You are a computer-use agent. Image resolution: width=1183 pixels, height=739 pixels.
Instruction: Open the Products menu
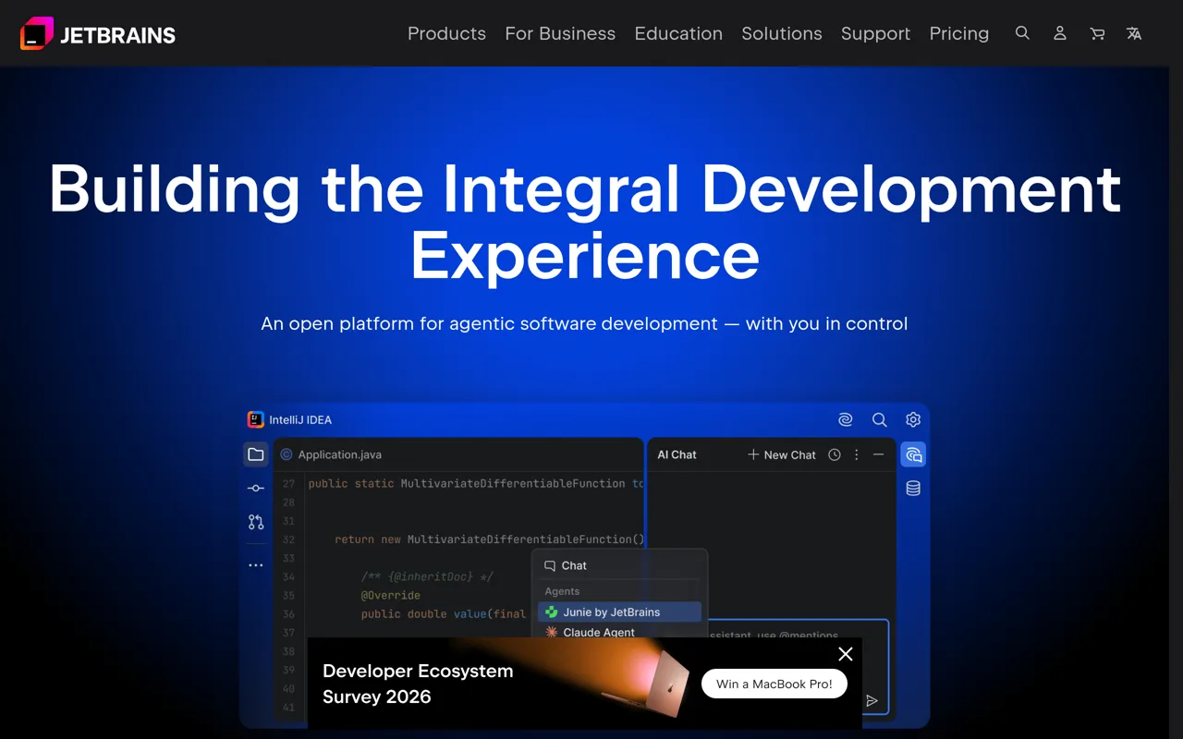[446, 33]
